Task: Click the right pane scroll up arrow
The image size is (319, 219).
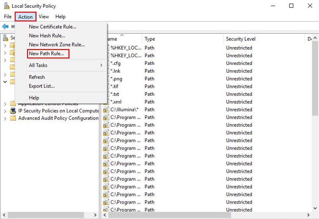Action: coord(315,38)
